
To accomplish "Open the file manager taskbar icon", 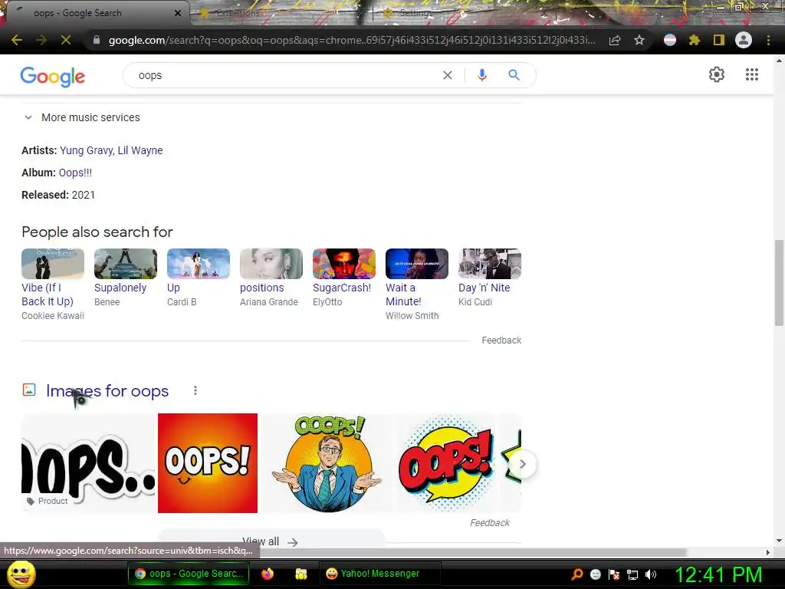I will coord(301,574).
